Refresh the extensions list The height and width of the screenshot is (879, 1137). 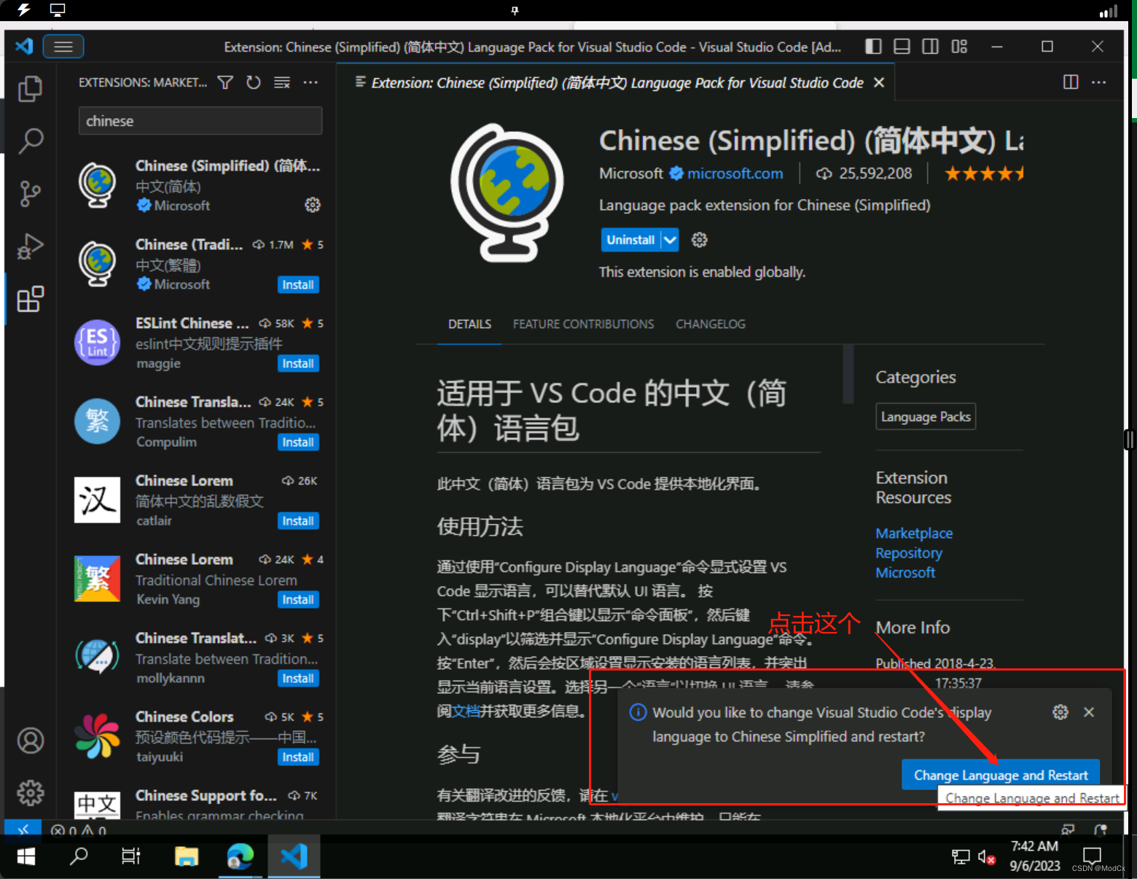254,82
